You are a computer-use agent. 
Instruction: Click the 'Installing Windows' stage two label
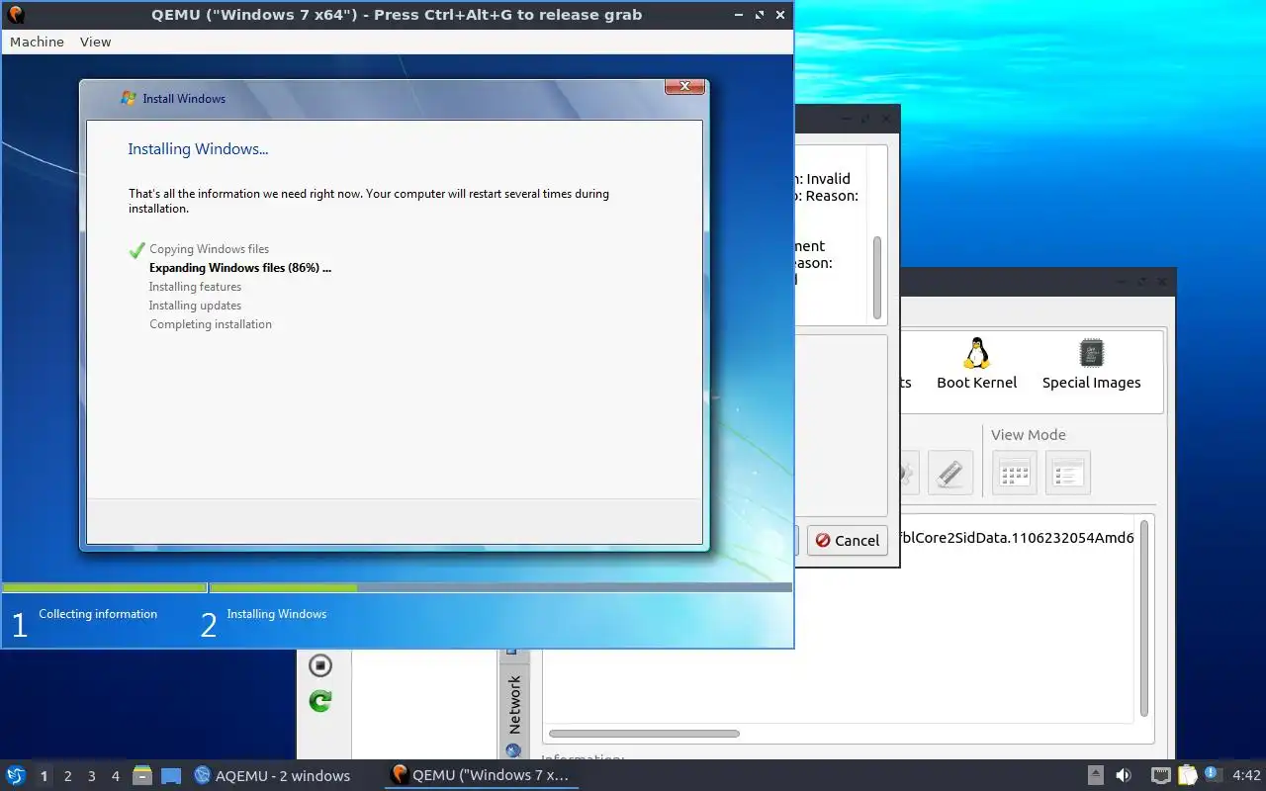(276, 614)
